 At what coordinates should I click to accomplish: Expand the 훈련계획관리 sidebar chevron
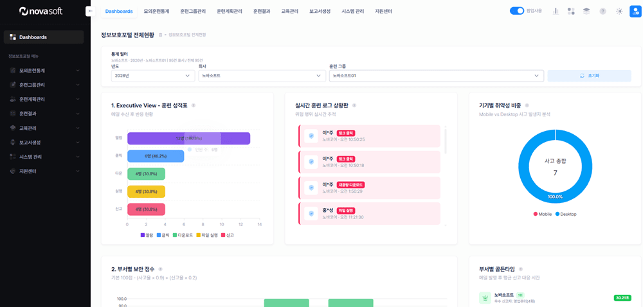(78, 99)
